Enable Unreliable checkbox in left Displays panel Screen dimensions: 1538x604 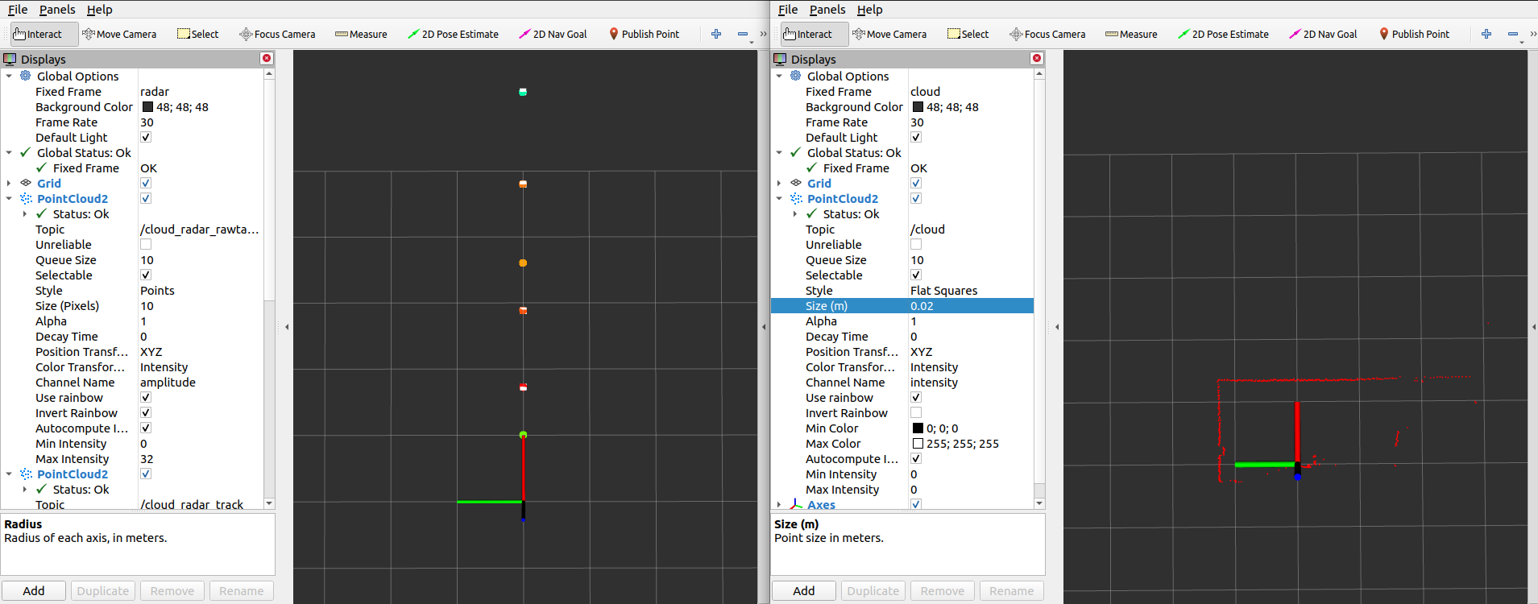click(146, 245)
